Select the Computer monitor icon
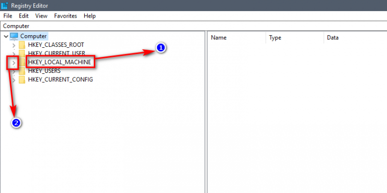 tap(14, 36)
